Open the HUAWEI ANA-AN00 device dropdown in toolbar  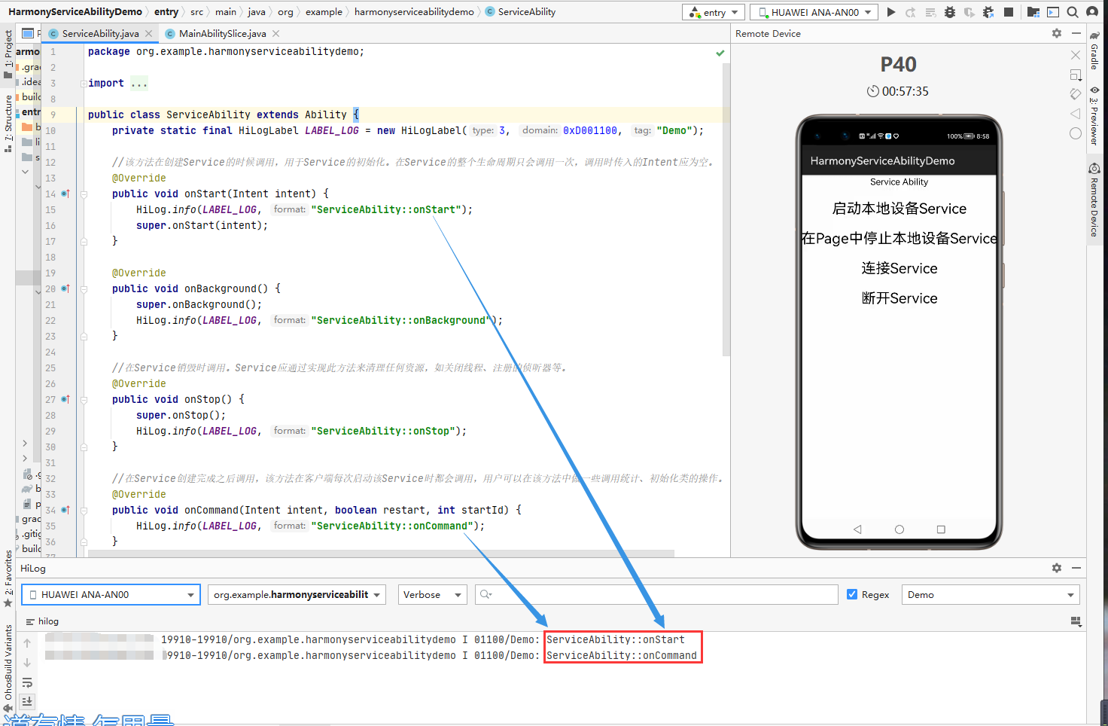coord(814,12)
